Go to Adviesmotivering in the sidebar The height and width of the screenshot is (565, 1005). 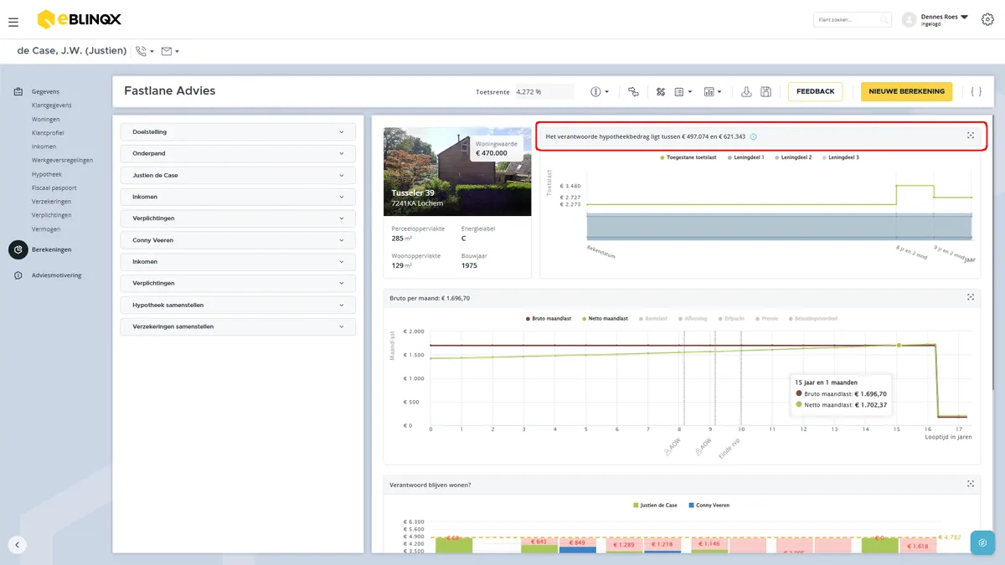[x=57, y=275]
